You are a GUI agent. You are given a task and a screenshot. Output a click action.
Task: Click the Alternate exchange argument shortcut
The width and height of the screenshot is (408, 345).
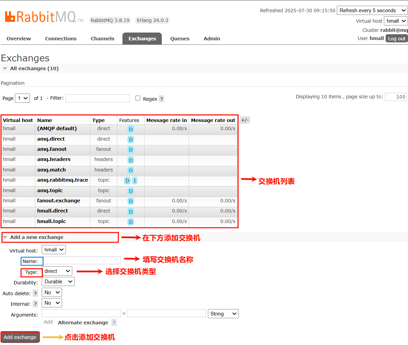click(83, 323)
